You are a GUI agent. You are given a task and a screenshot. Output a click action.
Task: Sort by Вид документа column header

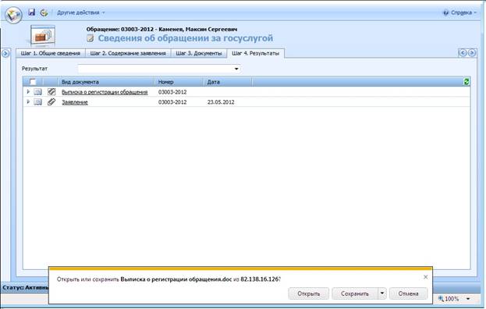(105, 82)
